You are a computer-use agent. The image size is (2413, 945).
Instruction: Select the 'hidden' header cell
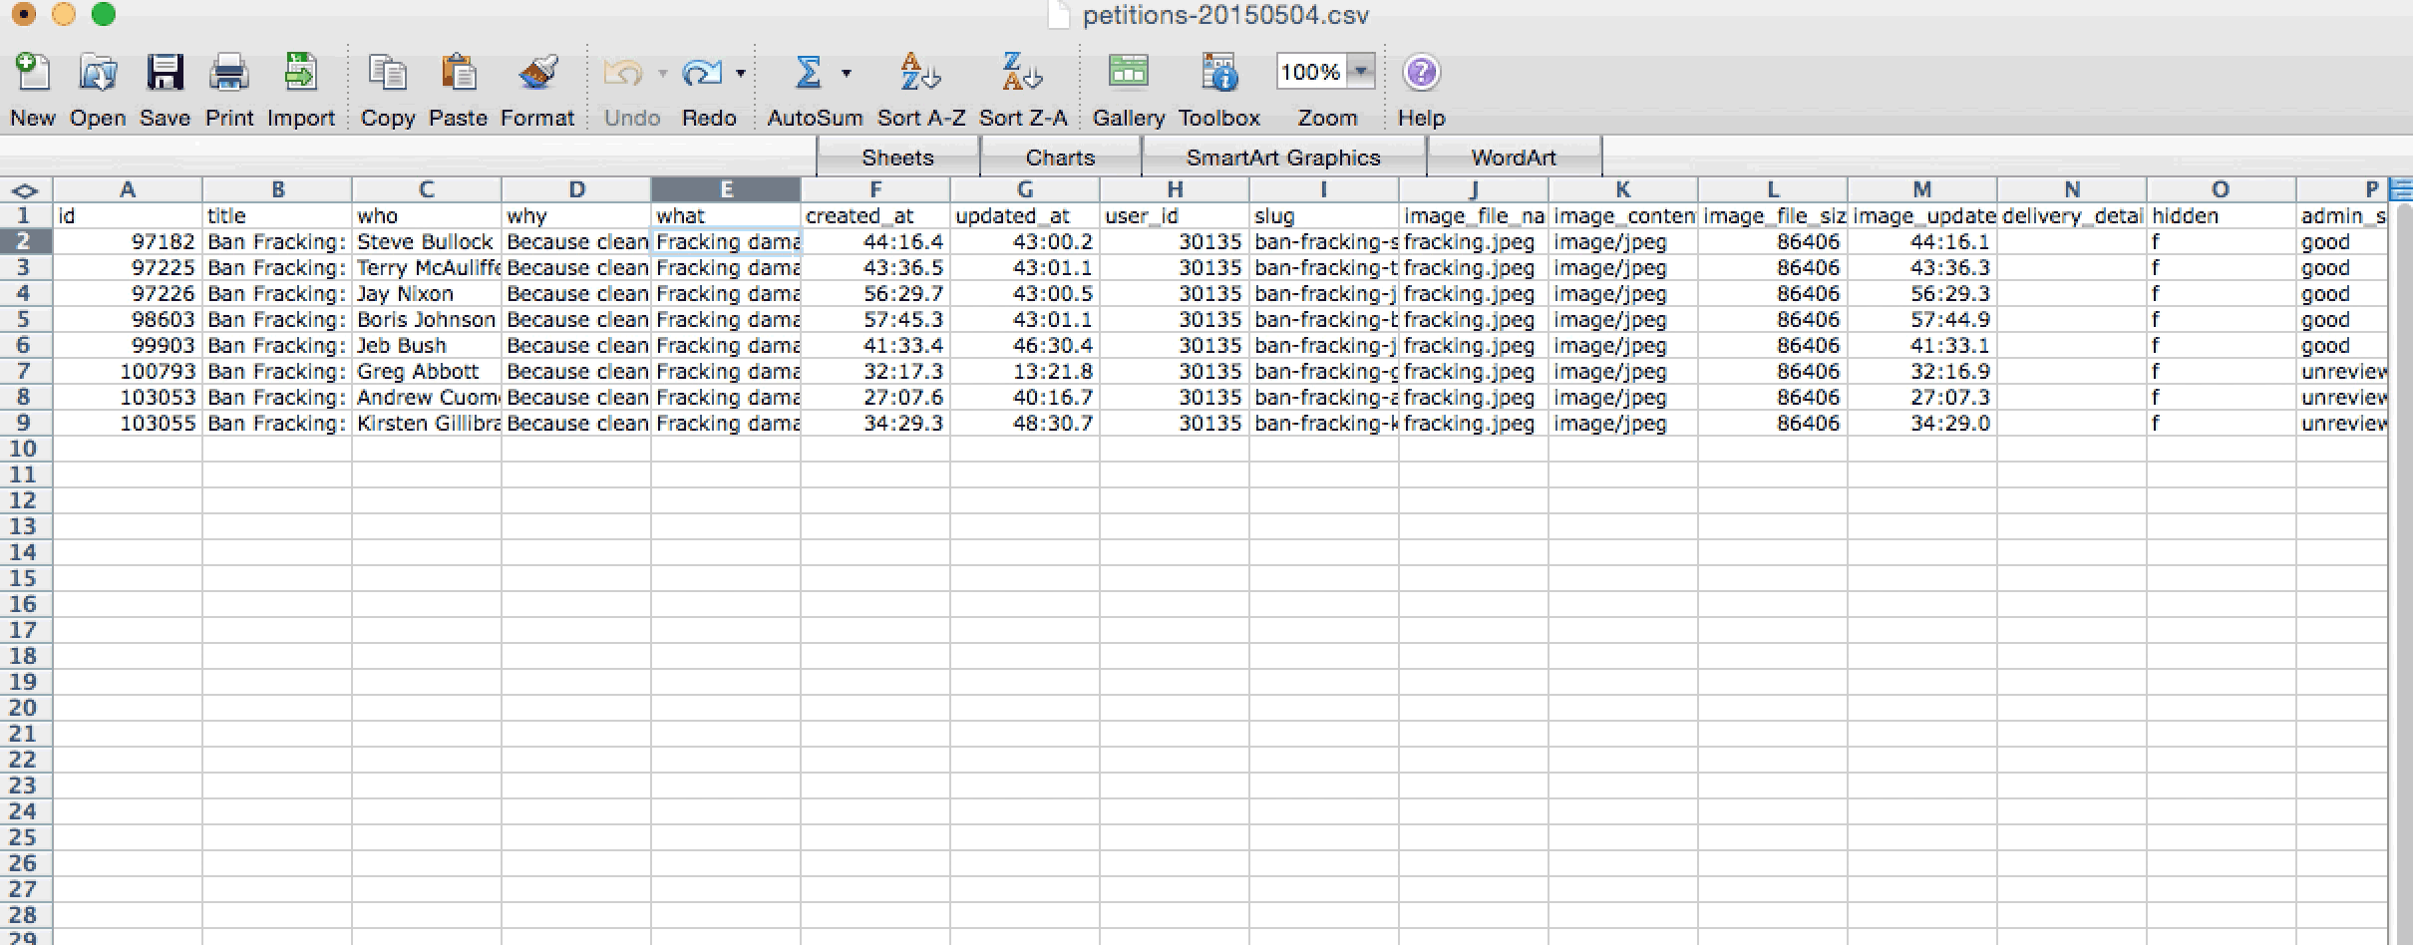(x=2222, y=216)
